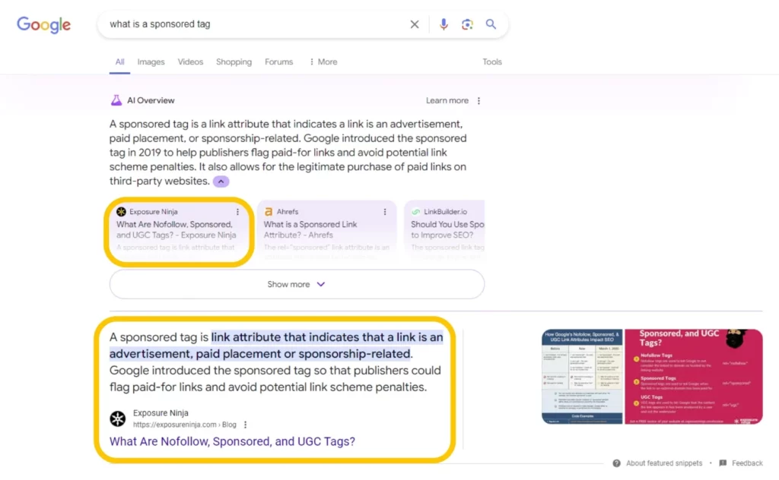The width and height of the screenshot is (779, 480).
Task: Click the magnifying glass search icon
Action: 491,24
